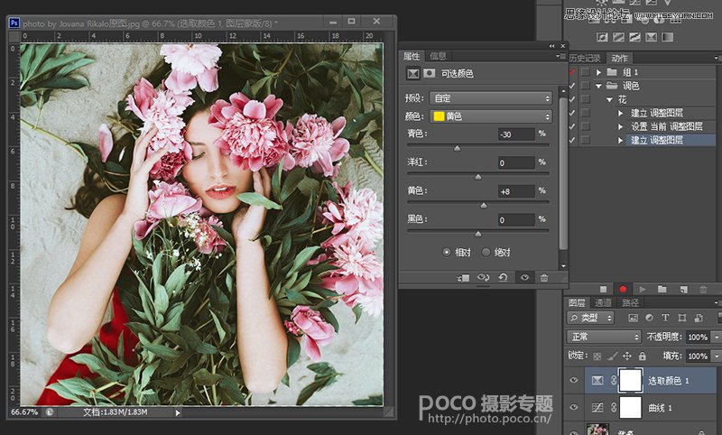Image resolution: width=722 pixels, height=435 pixels.
Task: Lock image pixels brush icon
Action: point(612,356)
